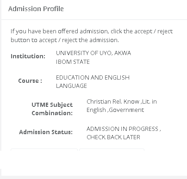Click the word English in the subject combination
Image resolution: width=187 pixels, height=179 pixels.
click(96, 110)
